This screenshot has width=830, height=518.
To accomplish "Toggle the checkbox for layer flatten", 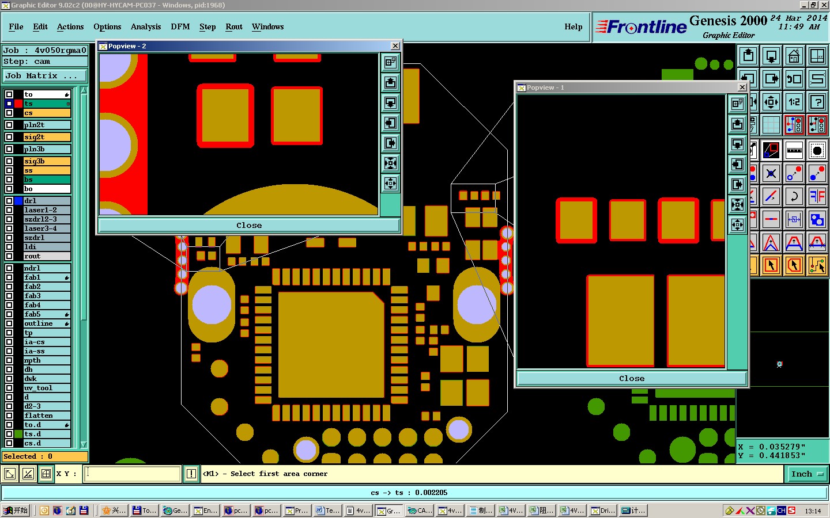I will point(9,416).
